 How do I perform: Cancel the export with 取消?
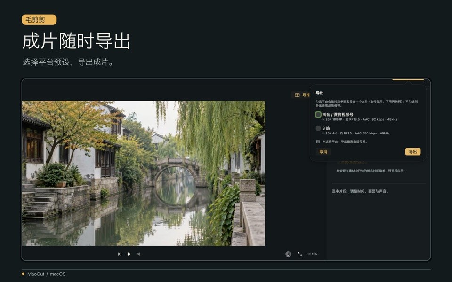pos(323,152)
